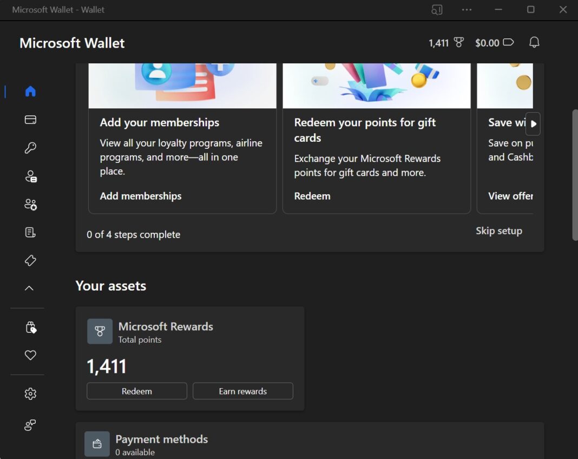Collapse the sidebar section with the chevron
The height and width of the screenshot is (459, 578).
(x=31, y=287)
